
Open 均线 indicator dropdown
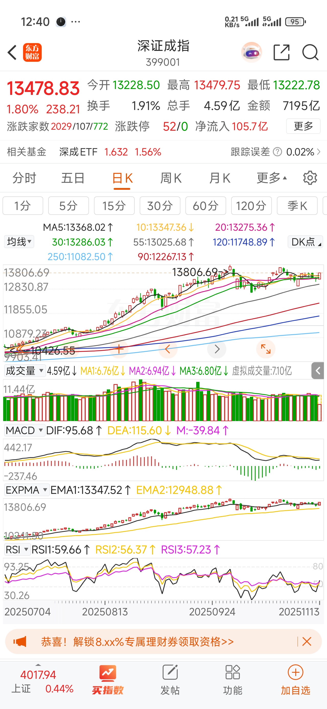click(19, 242)
